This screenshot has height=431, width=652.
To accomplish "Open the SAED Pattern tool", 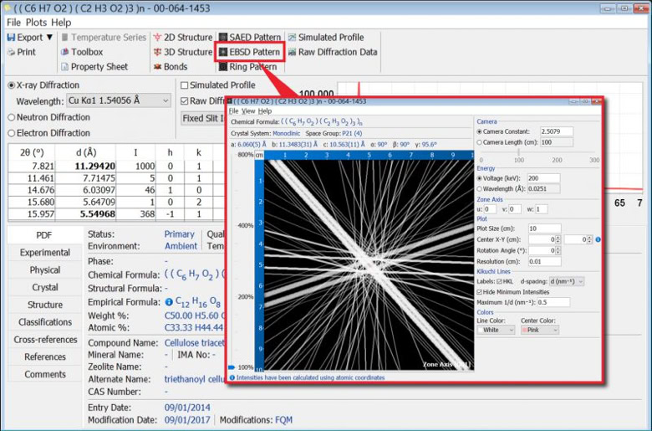I will (x=248, y=38).
